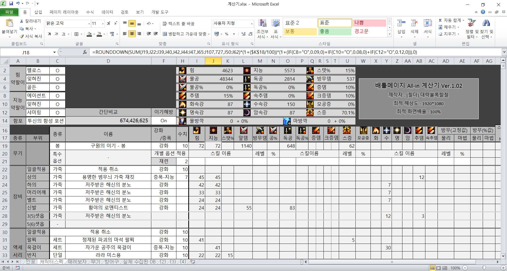Open the 수식 (Formulas) ribbon tab
This screenshot has height=271, width=507.
tap(90, 12)
